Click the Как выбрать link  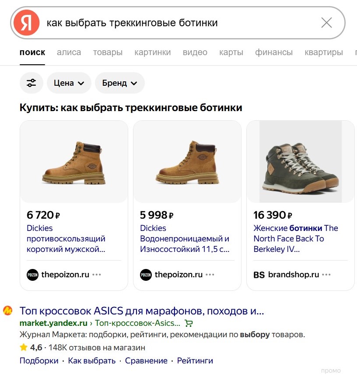pos(90,360)
